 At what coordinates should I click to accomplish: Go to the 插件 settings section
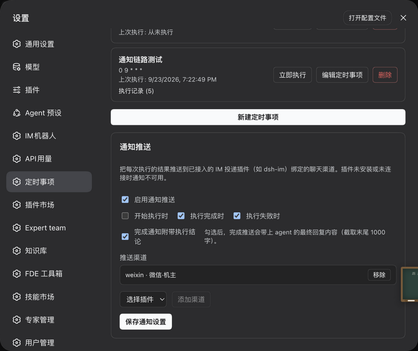(49, 90)
